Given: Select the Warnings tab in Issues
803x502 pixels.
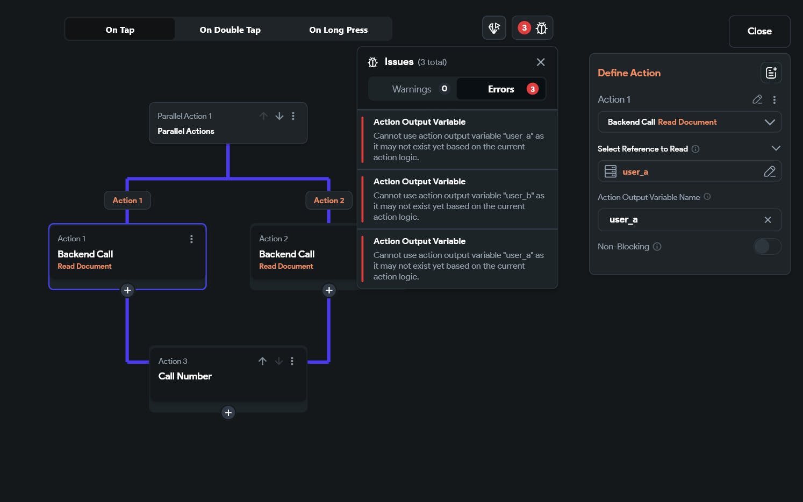Looking at the screenshot, I should (x=413, y=89).
